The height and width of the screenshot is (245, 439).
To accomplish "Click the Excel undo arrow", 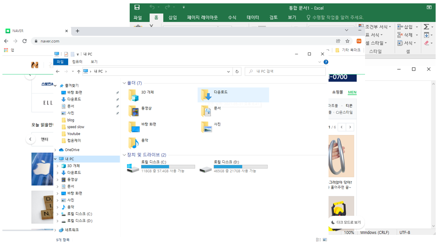I will click(152, 7).
